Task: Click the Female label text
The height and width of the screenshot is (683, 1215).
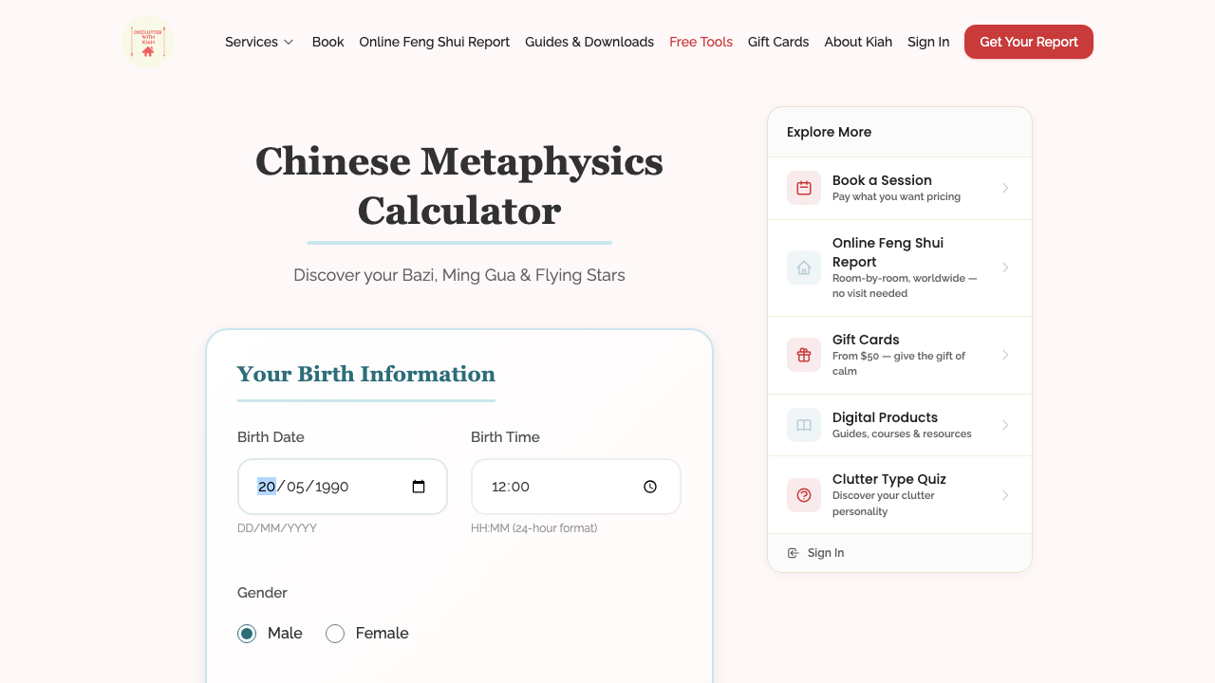Action: (x=382, y=634)
